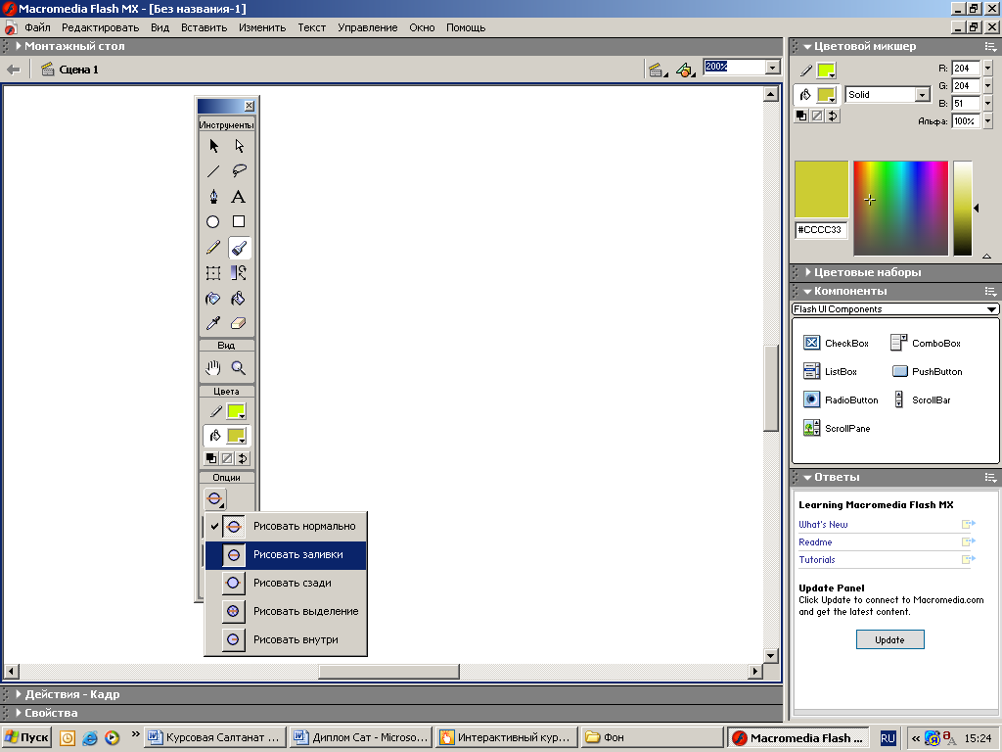This screenshot has height=752, width=1002.
Task: Select the Subselection tool
Action: [x=239, y=146]
